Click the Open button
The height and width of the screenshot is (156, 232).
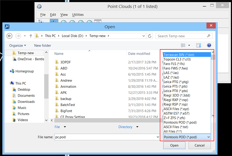[174, 145]
